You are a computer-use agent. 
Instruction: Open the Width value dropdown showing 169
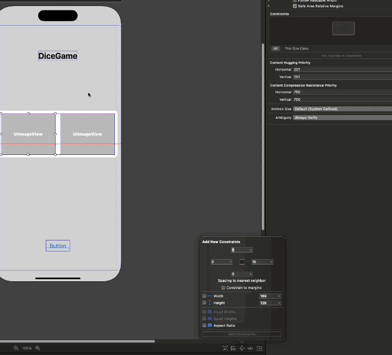[279, 296]
